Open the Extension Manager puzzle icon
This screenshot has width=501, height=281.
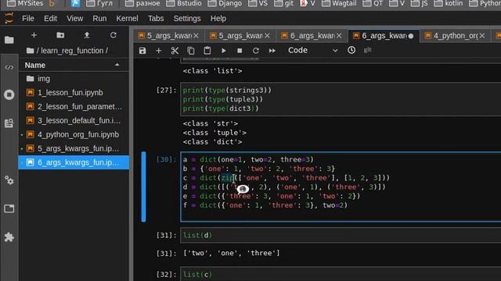pyautogui.click(x=9, y=237)
